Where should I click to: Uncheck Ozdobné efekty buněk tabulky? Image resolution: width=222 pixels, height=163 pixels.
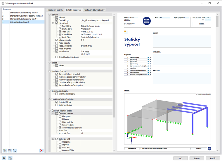tap(57, 82)
